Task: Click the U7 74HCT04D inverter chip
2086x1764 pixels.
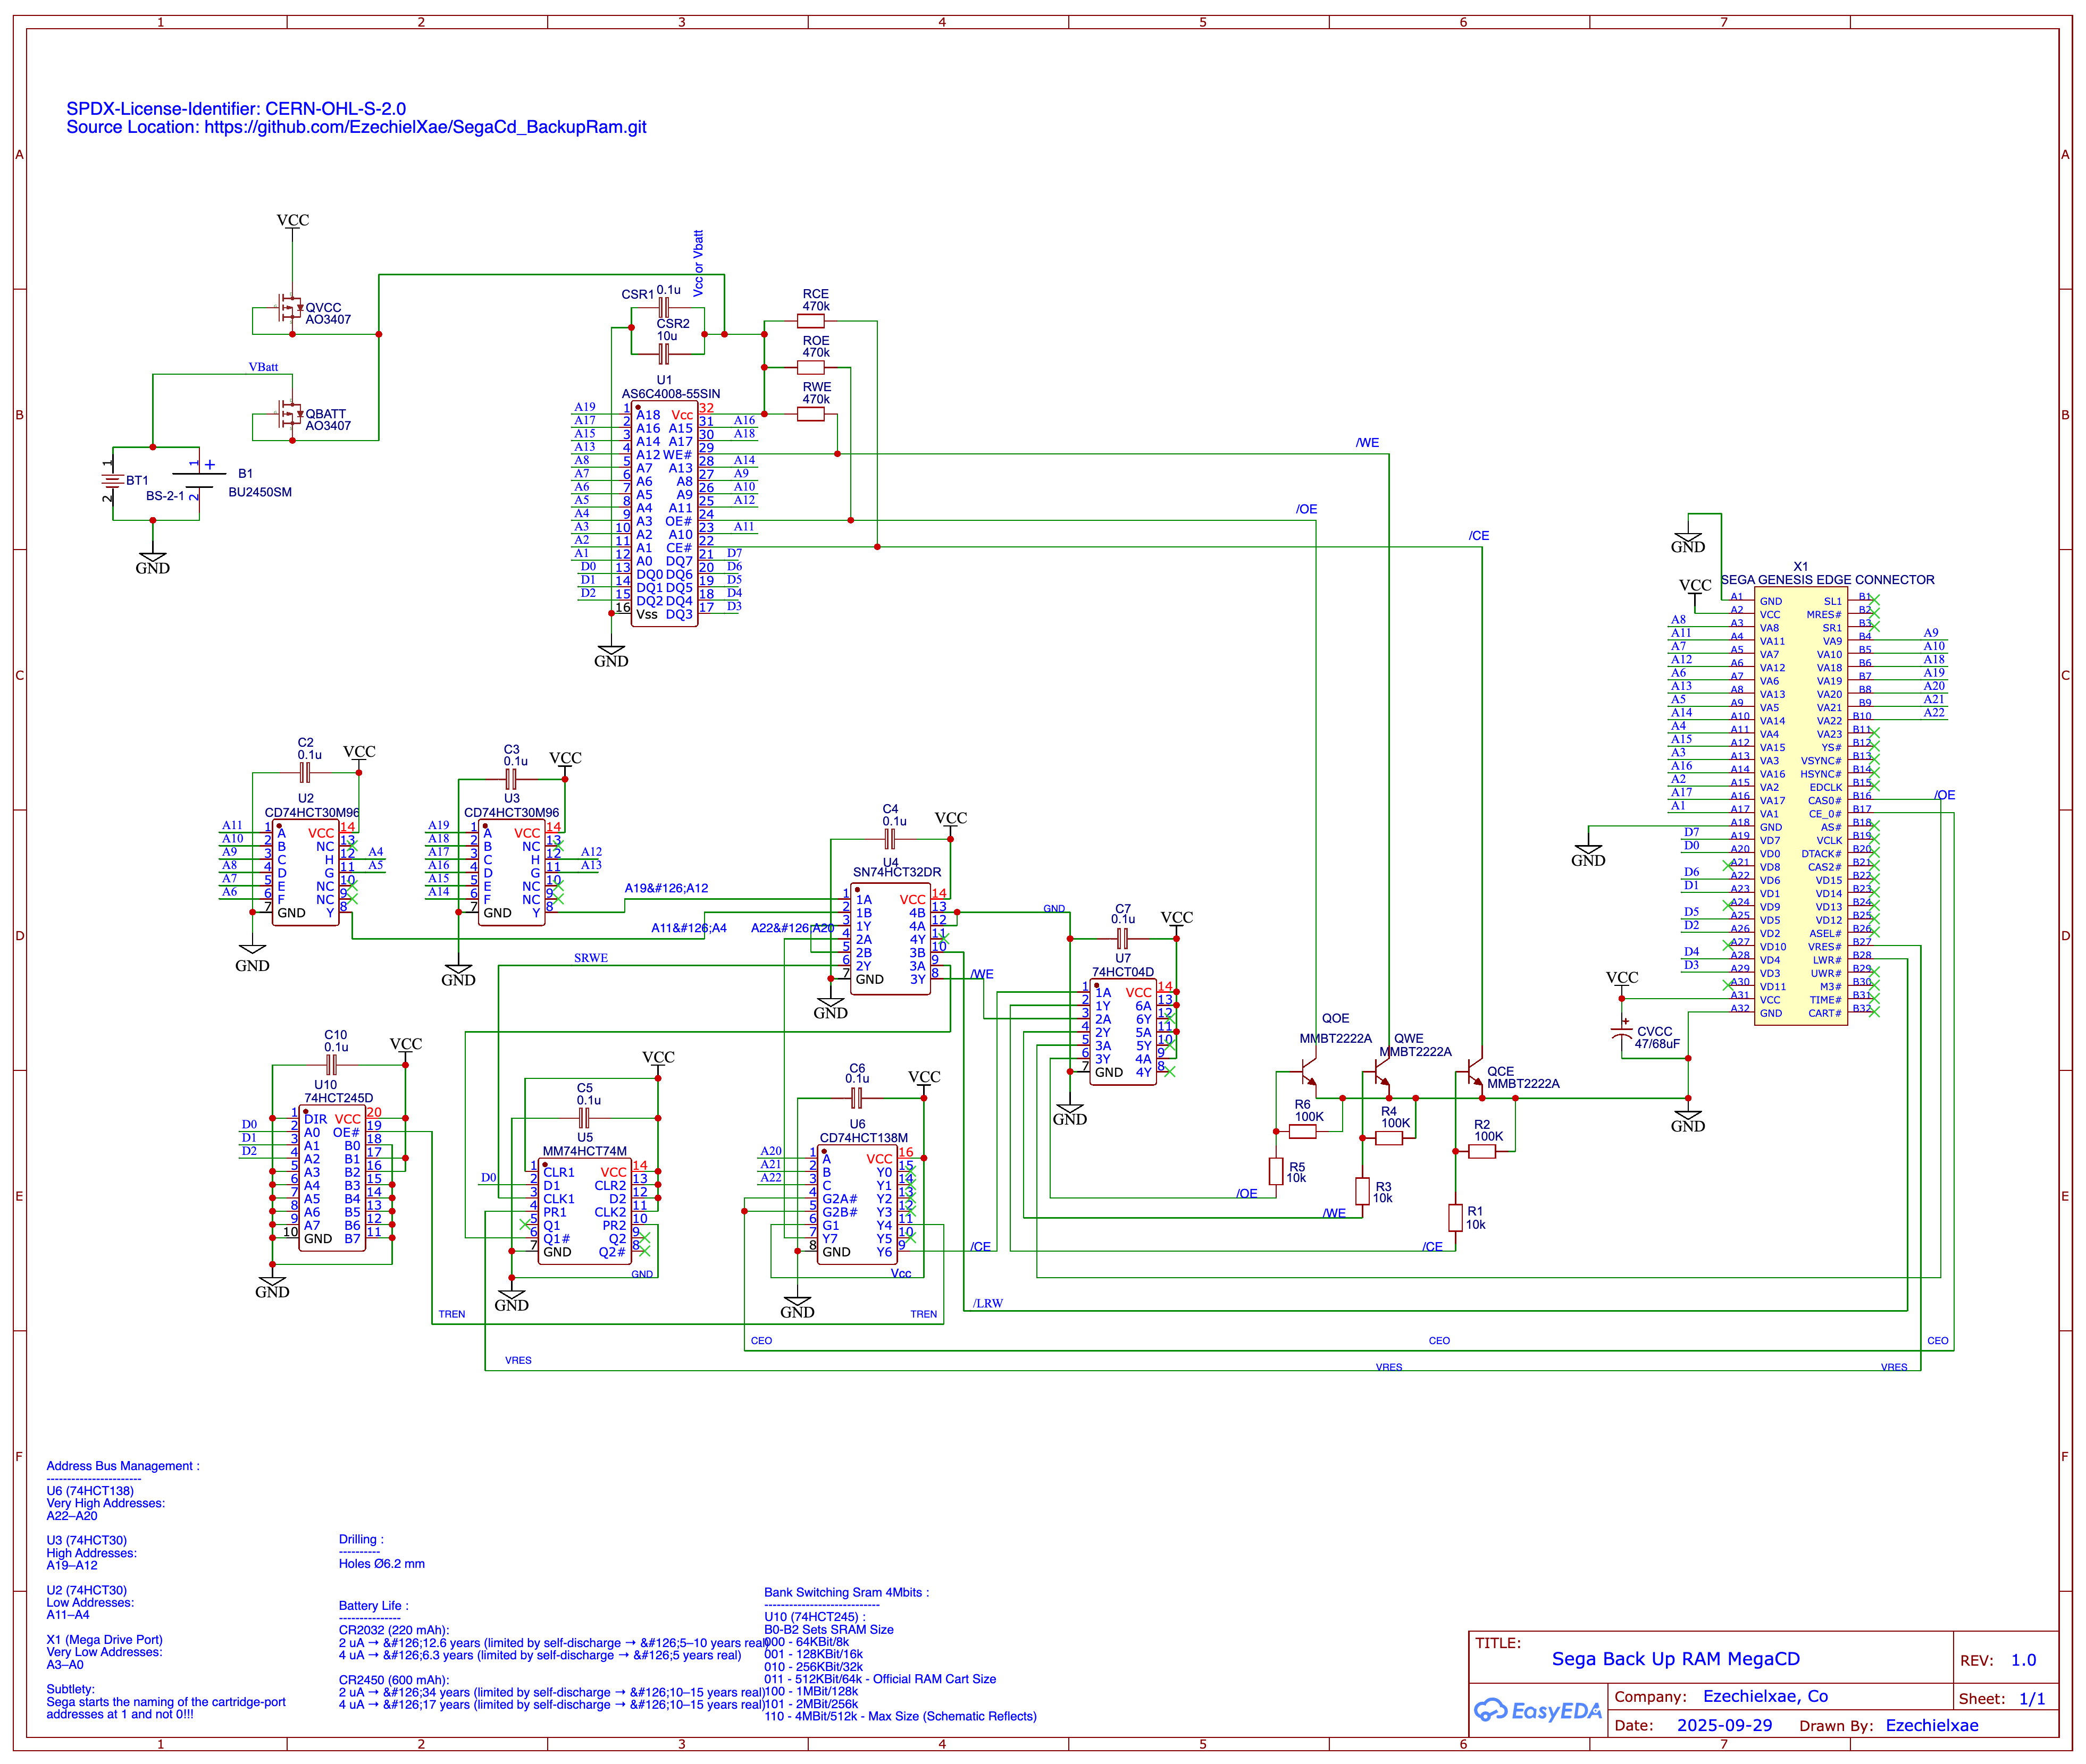Action: 1122,1032
